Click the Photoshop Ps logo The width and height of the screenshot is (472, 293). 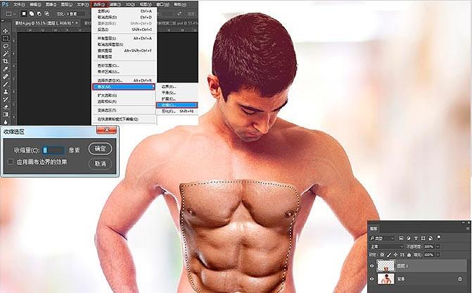(5, 4)
